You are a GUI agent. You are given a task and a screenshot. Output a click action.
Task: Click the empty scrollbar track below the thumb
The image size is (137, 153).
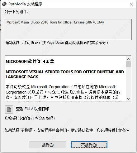pyautogui.click(x=129, y=82)
